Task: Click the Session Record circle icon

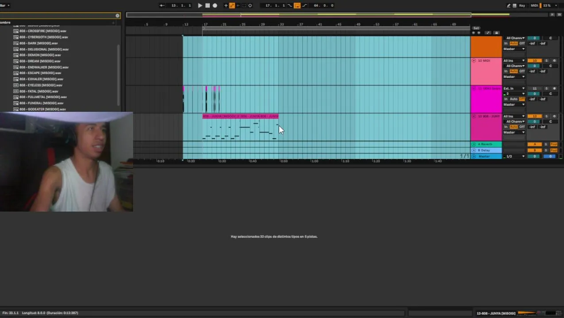Action: 250,5
